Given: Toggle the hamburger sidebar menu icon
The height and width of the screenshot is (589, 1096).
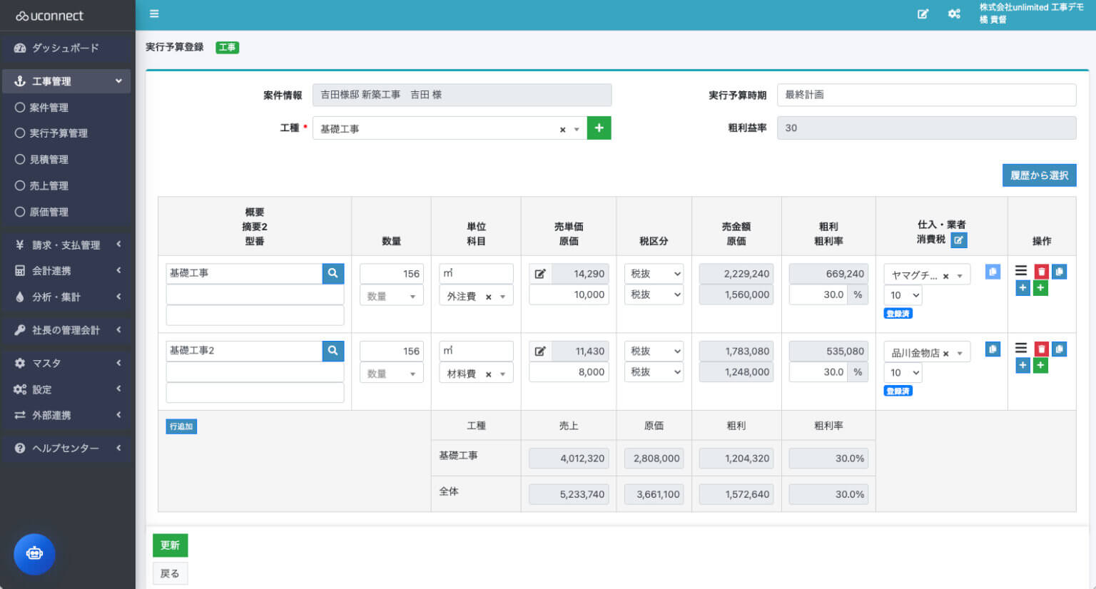Looking at the screenshot, I should click(x=154, y=14).
